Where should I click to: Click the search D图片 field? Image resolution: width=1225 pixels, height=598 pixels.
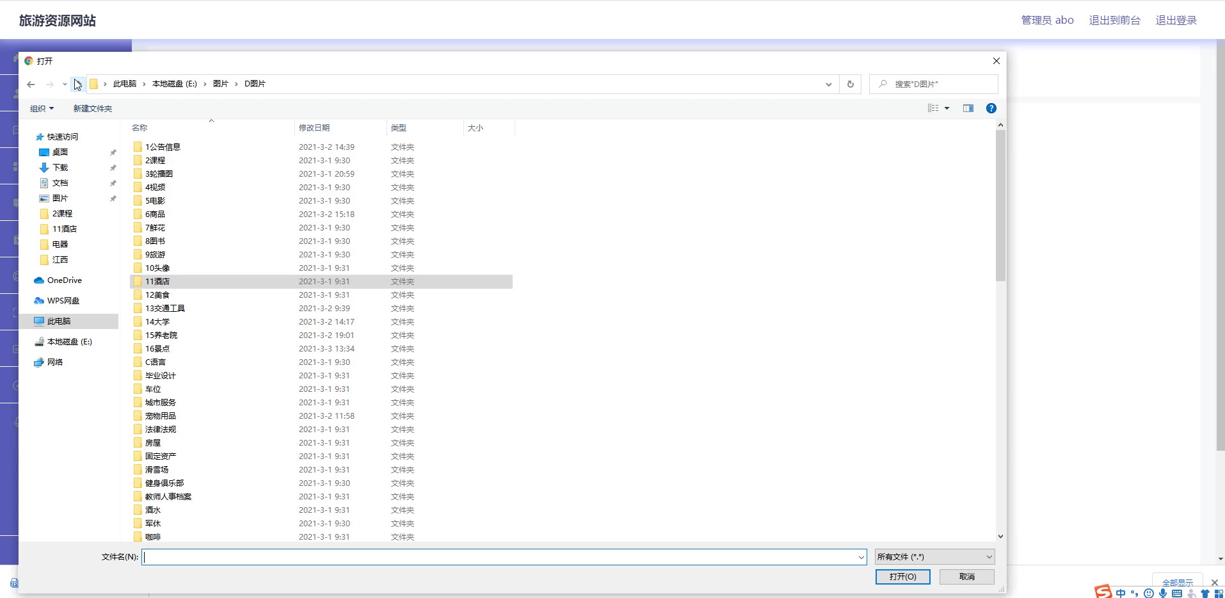pyautogui.click(x=934, y=84)
